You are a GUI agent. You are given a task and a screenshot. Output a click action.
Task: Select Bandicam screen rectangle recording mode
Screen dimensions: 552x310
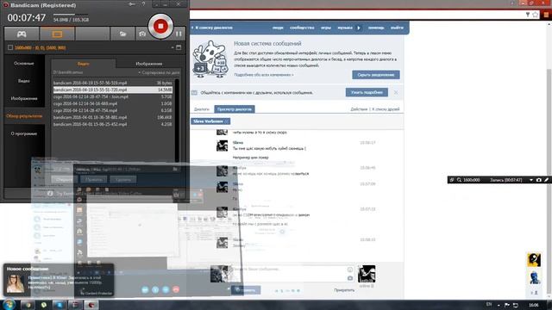pos(57,34)
